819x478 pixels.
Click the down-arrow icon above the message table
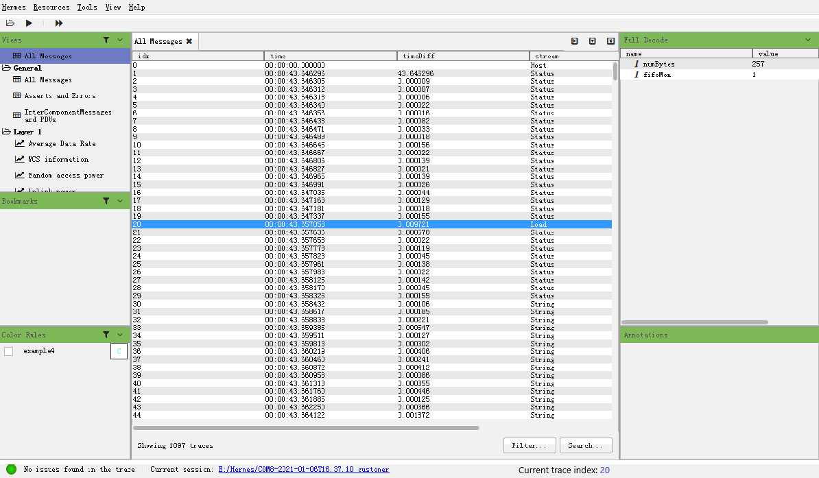point(592,41)
